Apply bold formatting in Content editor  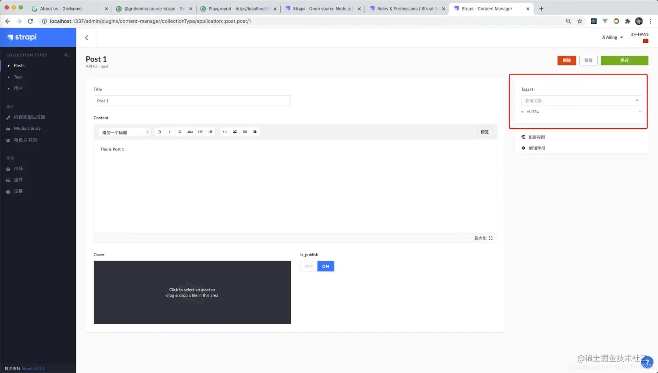point(160,132)
